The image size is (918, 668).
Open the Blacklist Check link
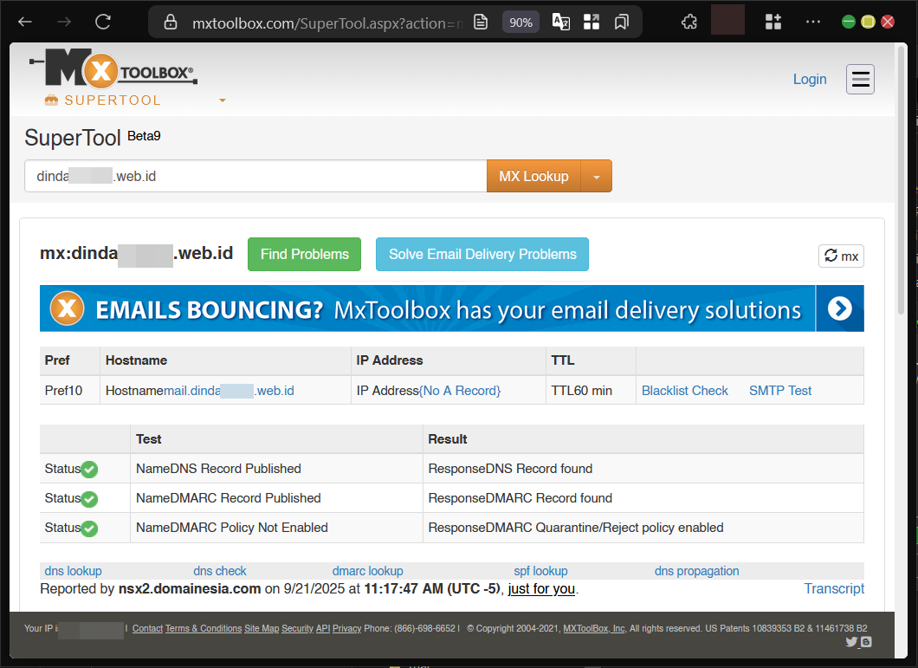click(684, 391)
